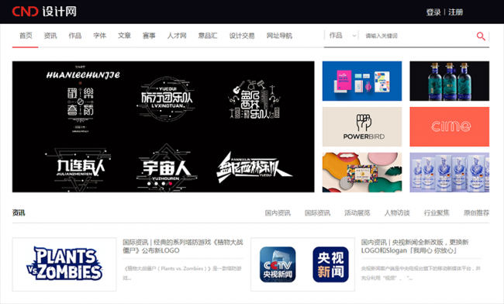Image resolution: width=504 pixels, height=304 pixels.
Task: Filter news by 国内资讯
Action: pos(278,212)
